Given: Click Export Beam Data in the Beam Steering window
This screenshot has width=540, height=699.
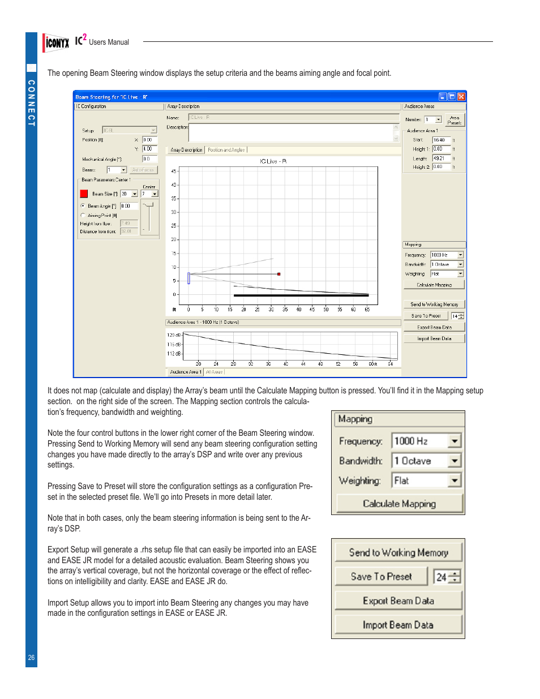Looking at the screenshot, I should coord(434,327).
